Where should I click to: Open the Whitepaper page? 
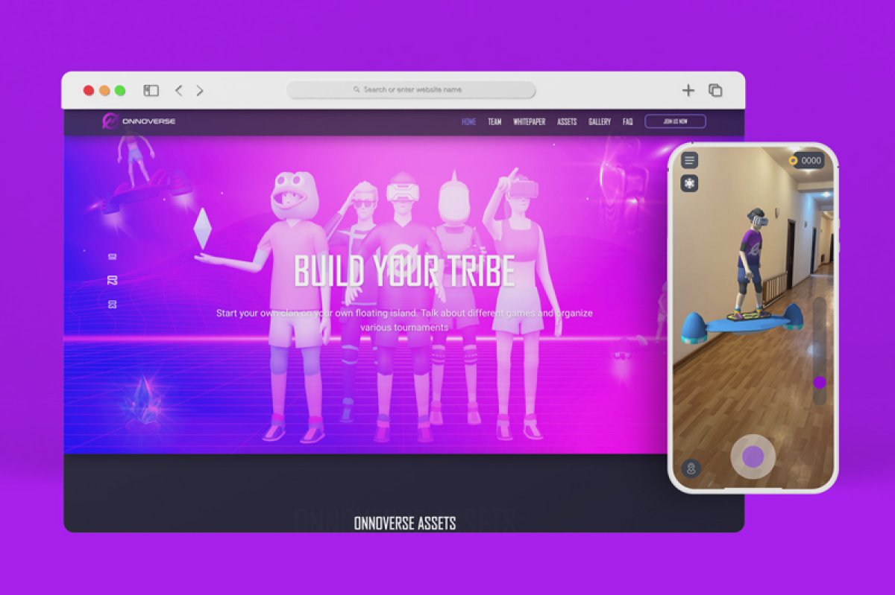[529, 121]
